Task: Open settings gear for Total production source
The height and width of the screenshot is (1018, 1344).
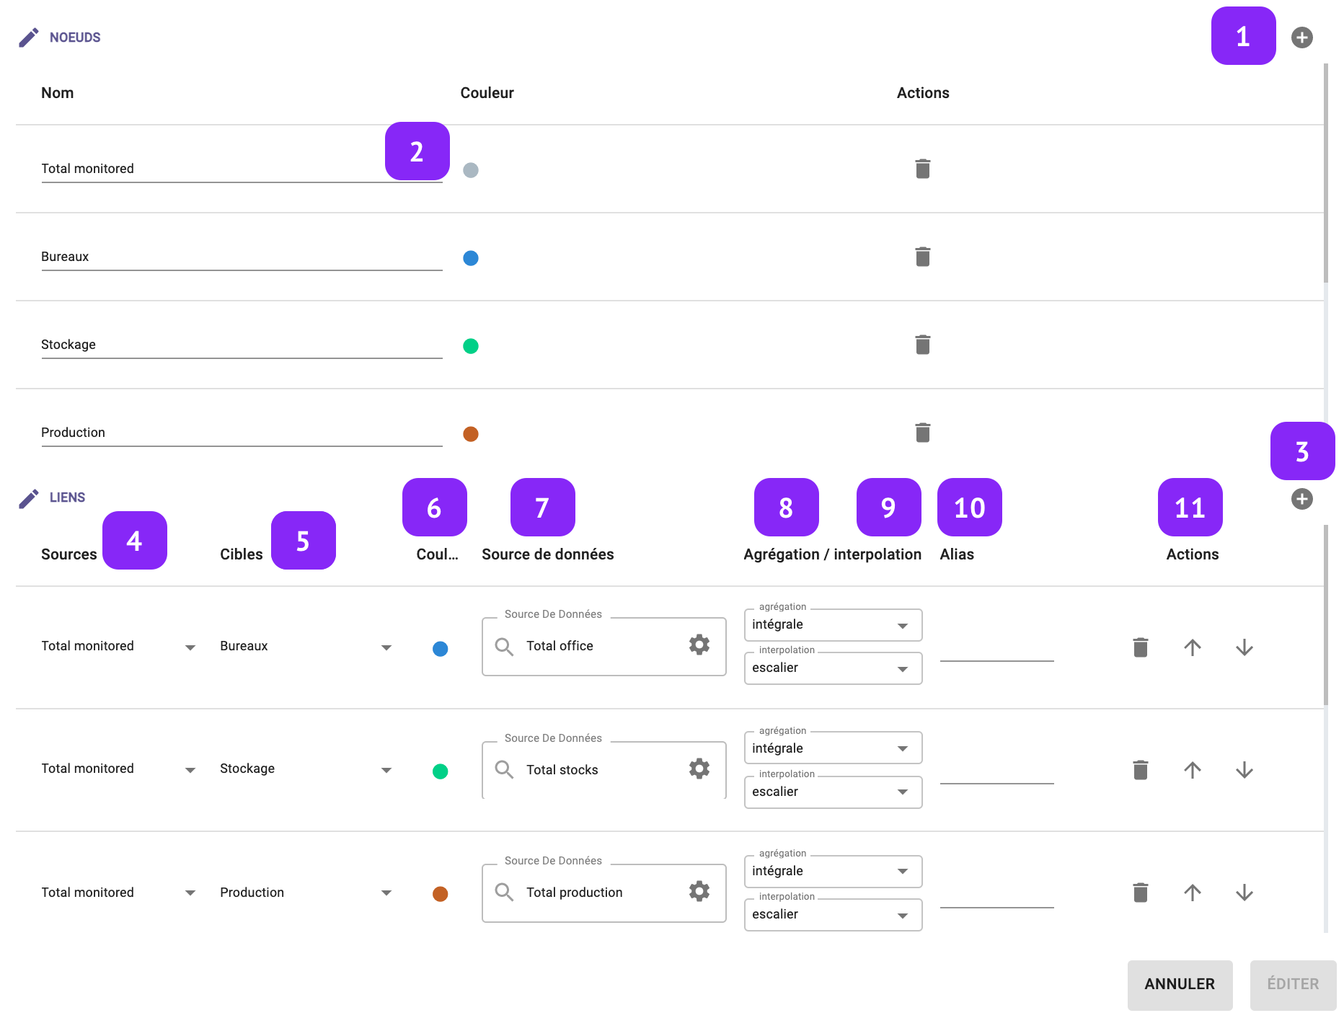Action: click(x=699, y=892)
